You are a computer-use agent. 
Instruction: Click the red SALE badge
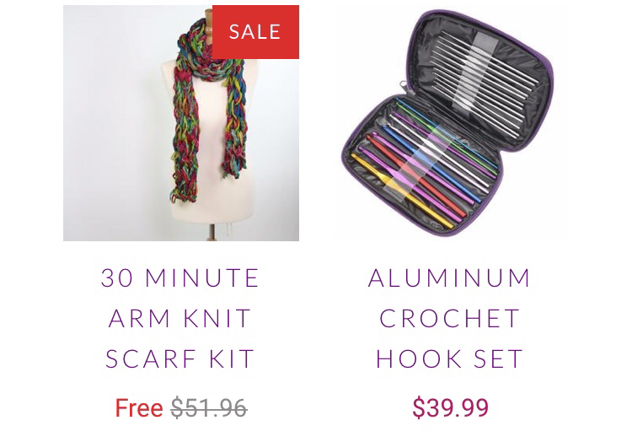click(x=255, y=32)
